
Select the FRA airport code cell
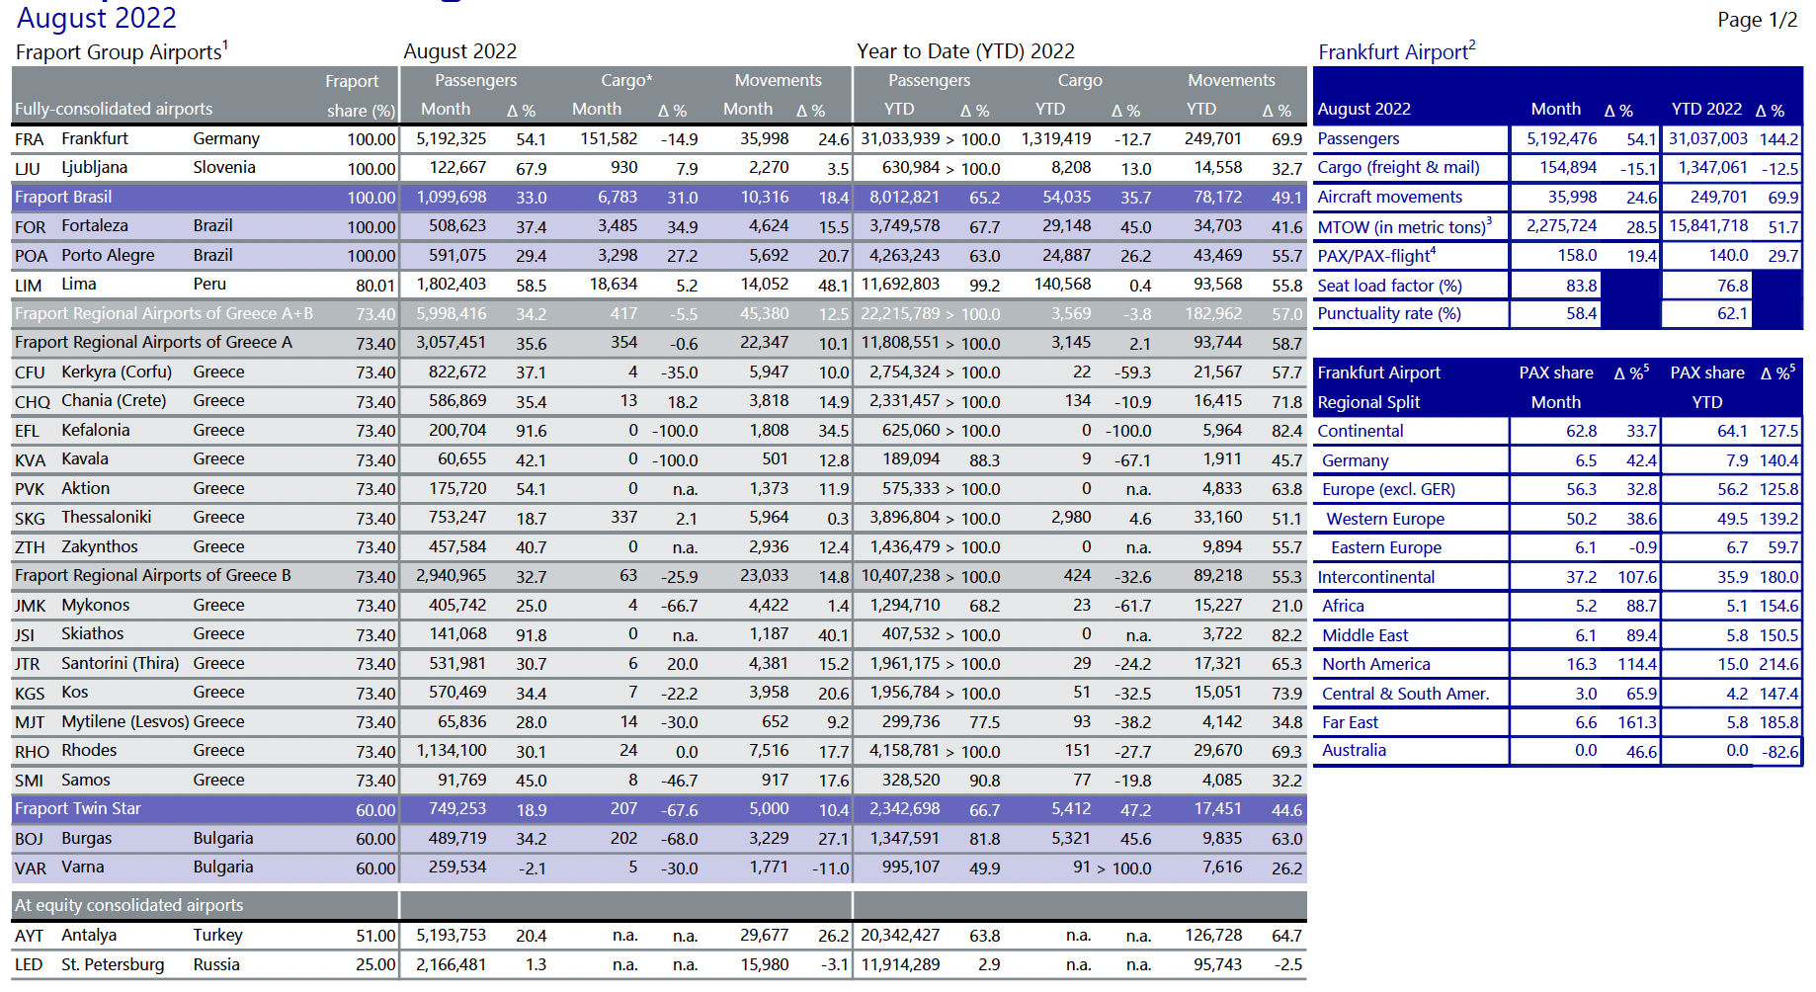(29, 139)
